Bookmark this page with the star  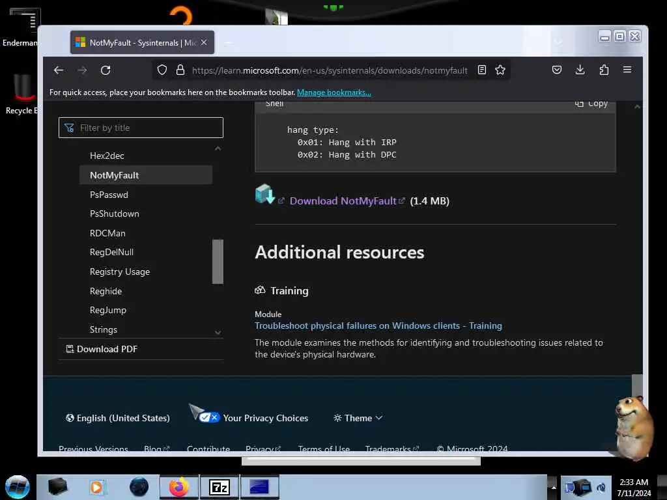pyautogui.click(x=500, y=70)
